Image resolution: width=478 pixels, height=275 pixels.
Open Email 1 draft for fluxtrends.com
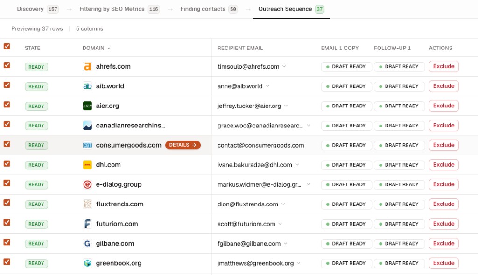pos(346,204)
